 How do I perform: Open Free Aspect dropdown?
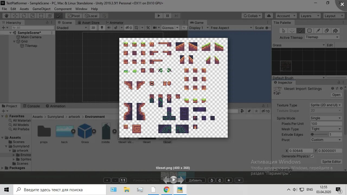[x=231, y=28]
